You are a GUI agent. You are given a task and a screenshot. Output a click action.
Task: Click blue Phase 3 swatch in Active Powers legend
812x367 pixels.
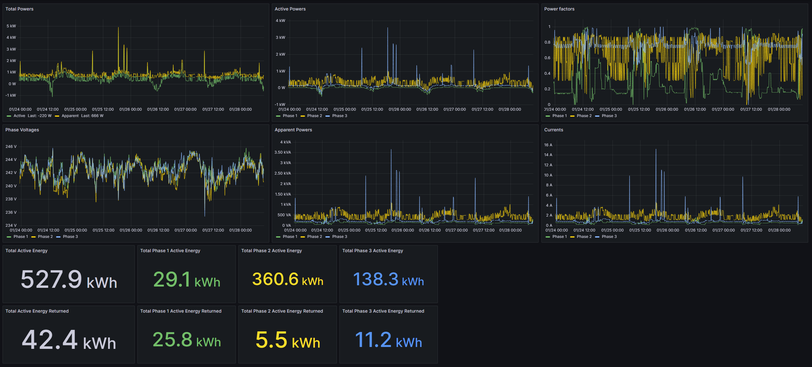tap(328, 116)
